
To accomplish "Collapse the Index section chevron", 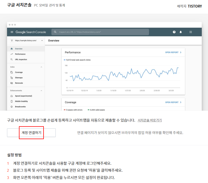I will pyautogui.click(x=41, y=67).
